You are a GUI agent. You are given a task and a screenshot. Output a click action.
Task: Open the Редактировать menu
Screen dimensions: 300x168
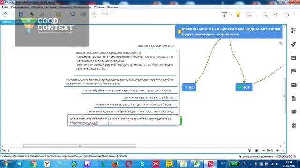pyautogui.click(x=20, y=7)
